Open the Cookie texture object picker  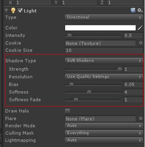coord(141,43)
